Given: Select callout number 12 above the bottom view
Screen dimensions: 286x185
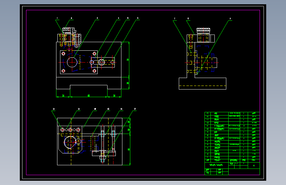Looking at the screenshot, I should pos(95,109).
